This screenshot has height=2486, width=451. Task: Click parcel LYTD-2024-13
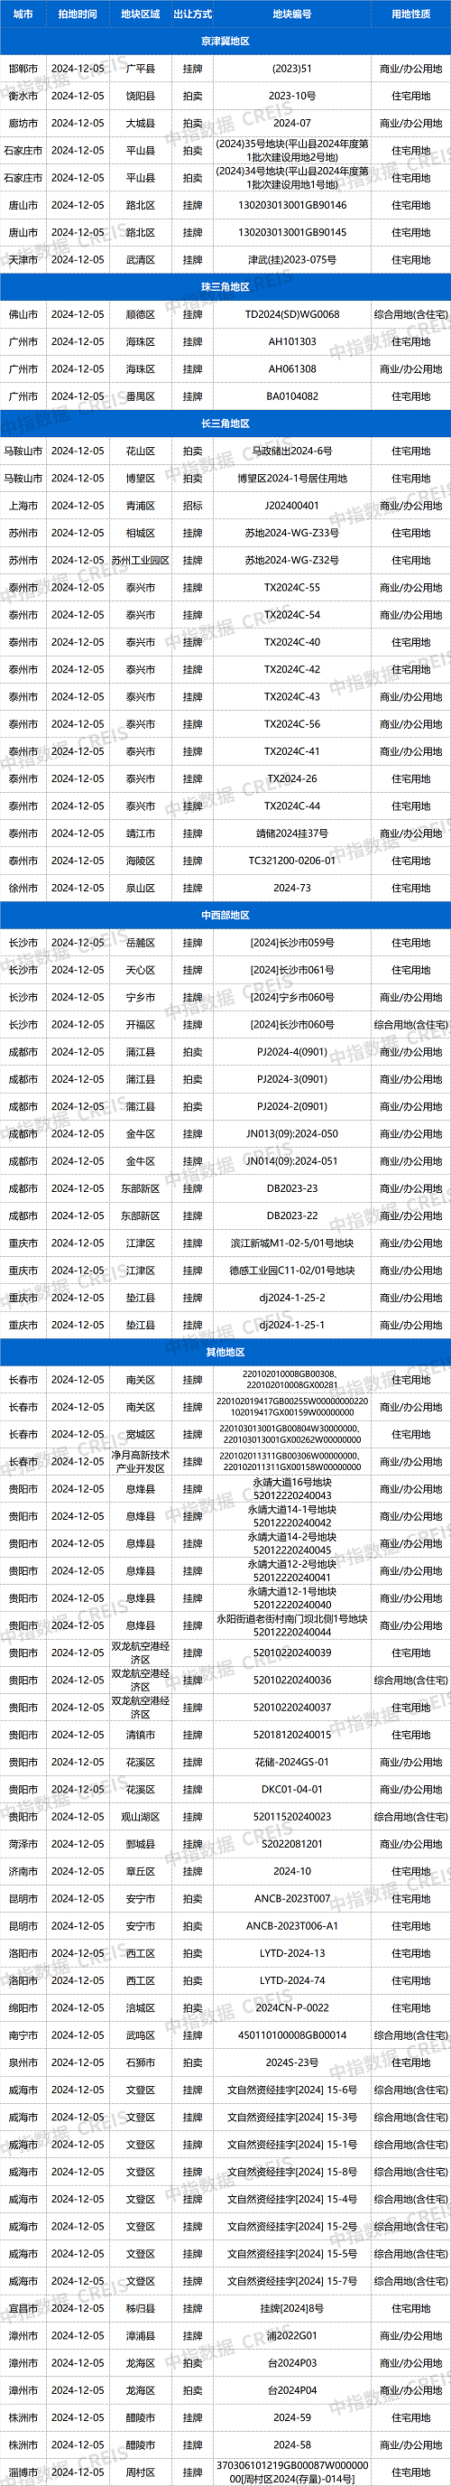[292, 1952]
